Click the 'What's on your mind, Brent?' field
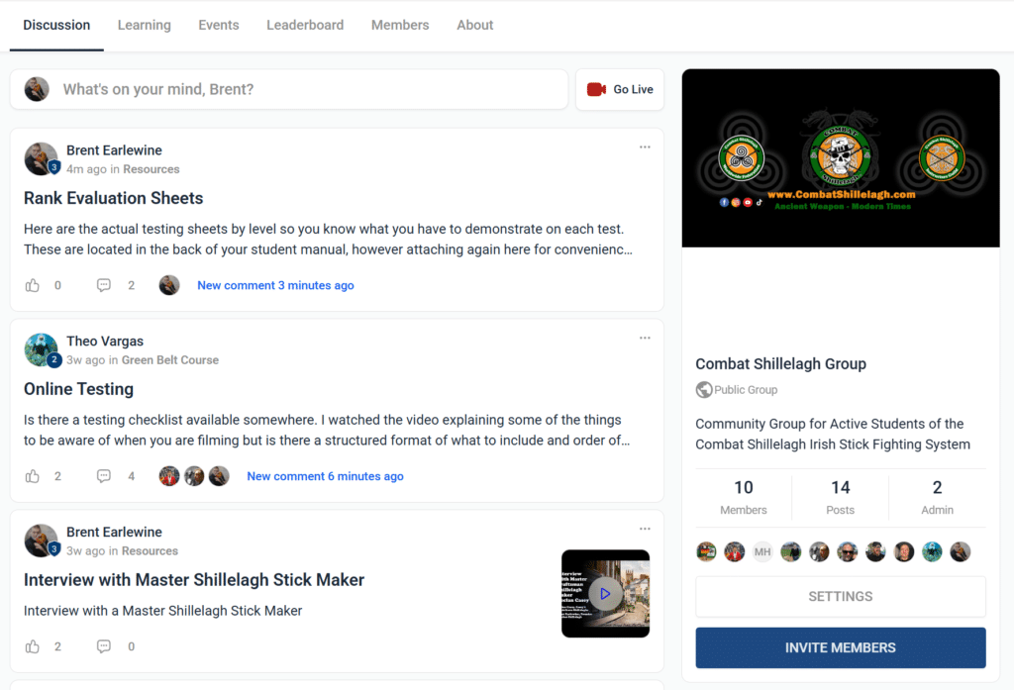 click(x=297, y=89)
